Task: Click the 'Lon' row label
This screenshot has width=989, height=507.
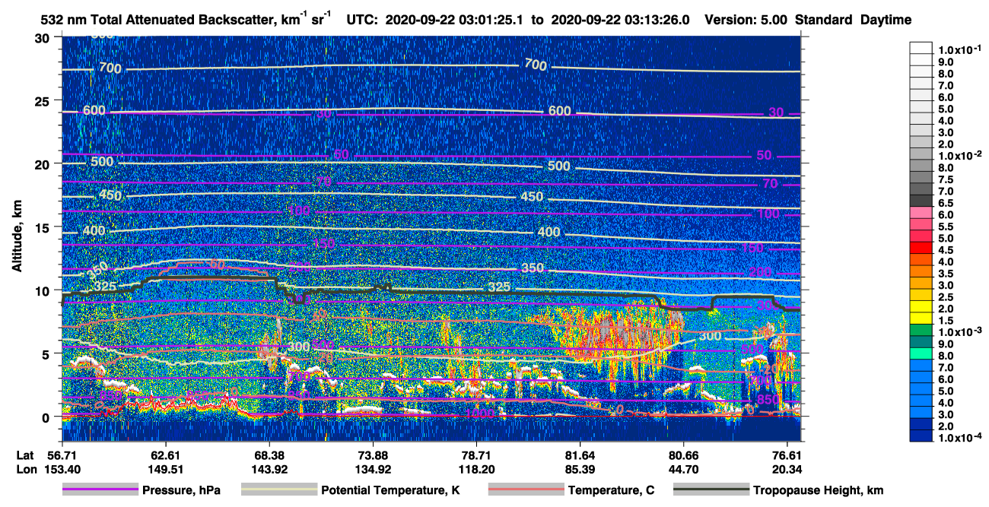Action: pos(26,469)
